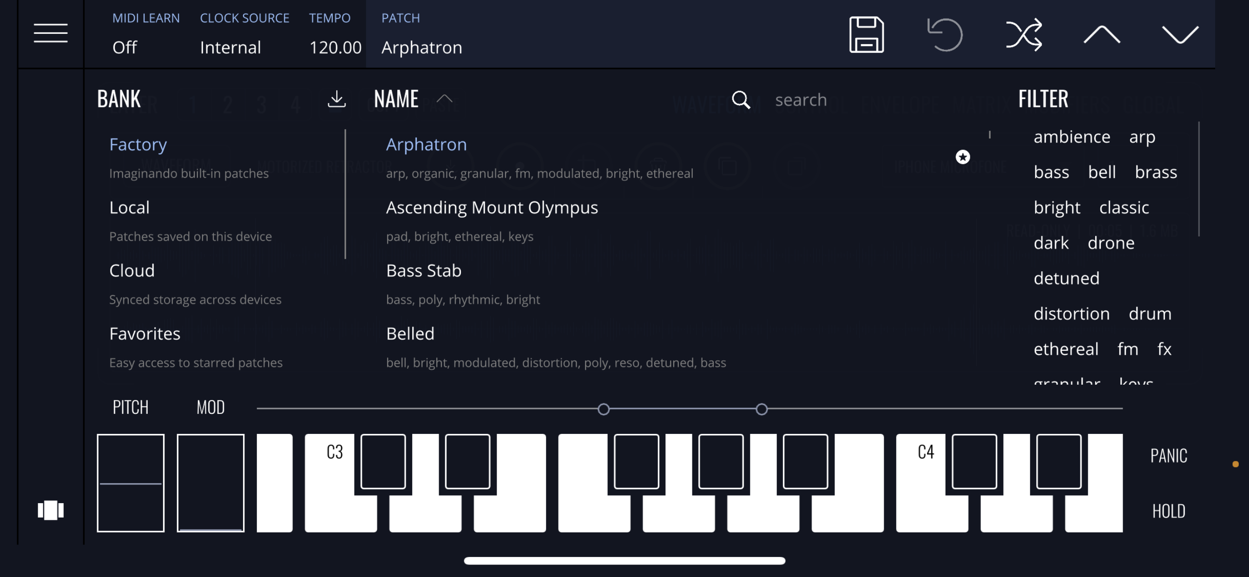Unstar the Arphatron favorite star

click(x=962, y=157)
